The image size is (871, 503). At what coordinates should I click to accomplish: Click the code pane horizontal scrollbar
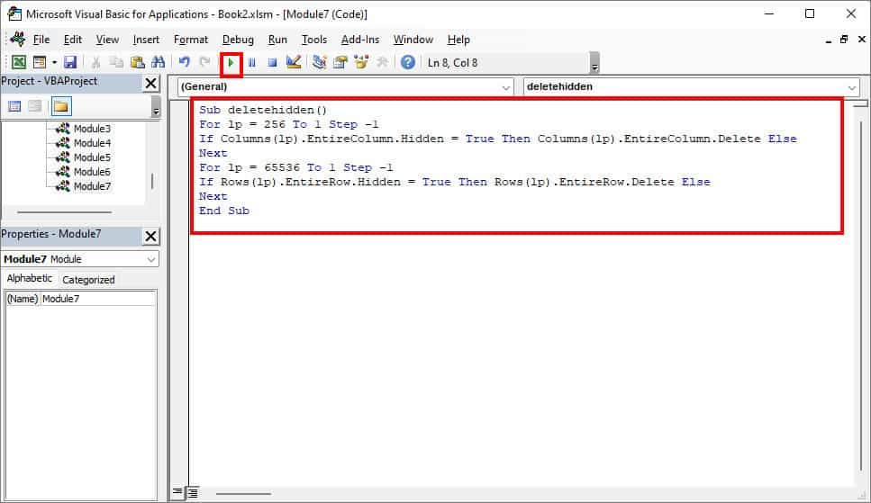[243, 493]
